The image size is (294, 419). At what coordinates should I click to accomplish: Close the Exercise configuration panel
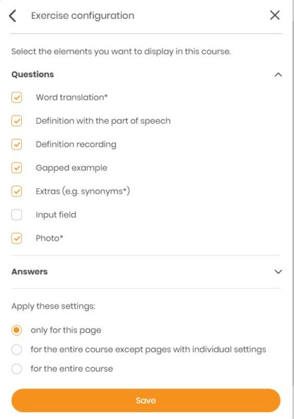(x=275, y=15)
